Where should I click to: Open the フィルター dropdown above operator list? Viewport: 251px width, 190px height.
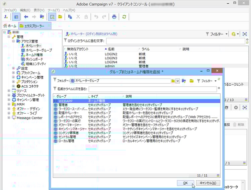pos(217,34)
